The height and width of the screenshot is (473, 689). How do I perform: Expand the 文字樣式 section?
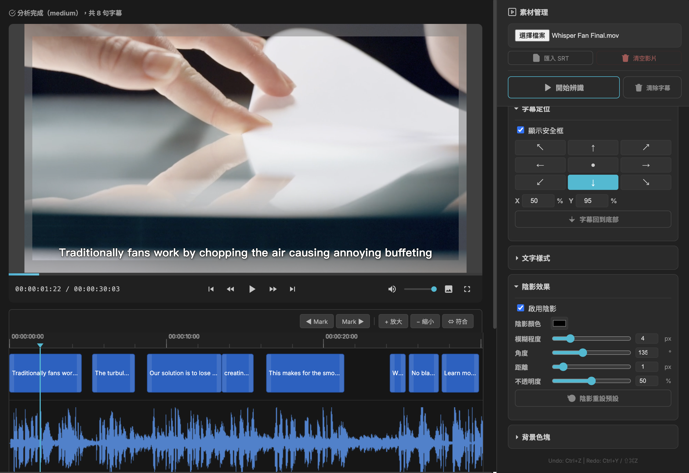tap(536, 258)
